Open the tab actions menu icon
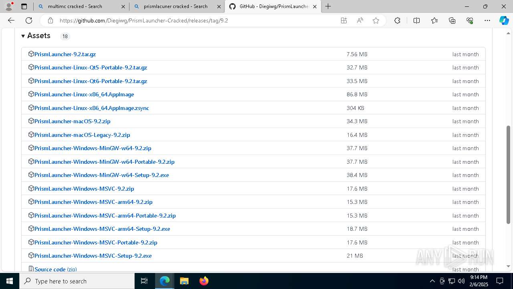 pos(24,6)
